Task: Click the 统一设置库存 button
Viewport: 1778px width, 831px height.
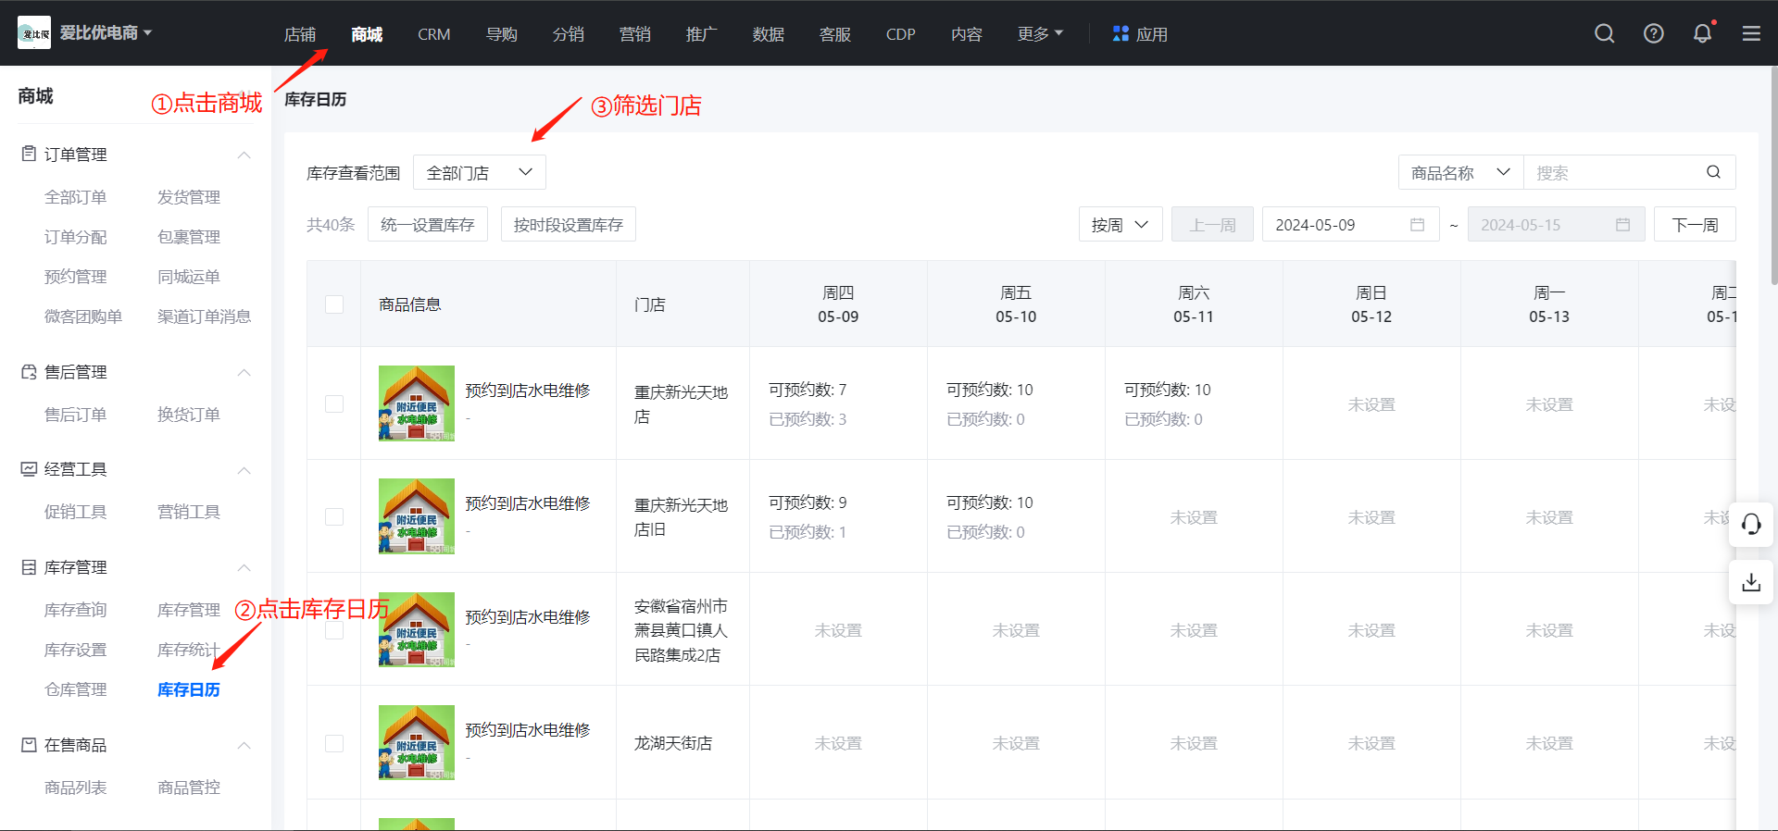Action: click(x=428, y=225)
